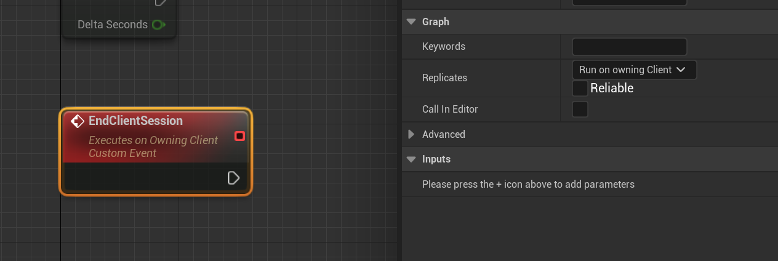This screenshot has width=778, height=261.
Task: Select the EndClientSession node title
Action: [x=135, y=121]
